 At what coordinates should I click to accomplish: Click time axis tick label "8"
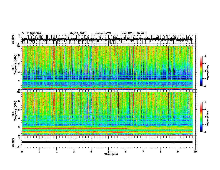[161, 152]
